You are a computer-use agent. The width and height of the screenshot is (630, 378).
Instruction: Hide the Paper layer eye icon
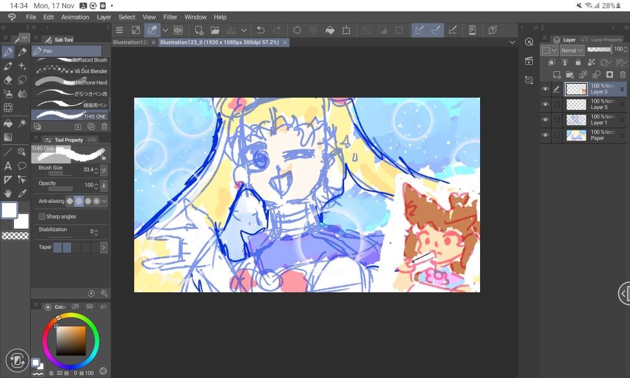(545, 135)
